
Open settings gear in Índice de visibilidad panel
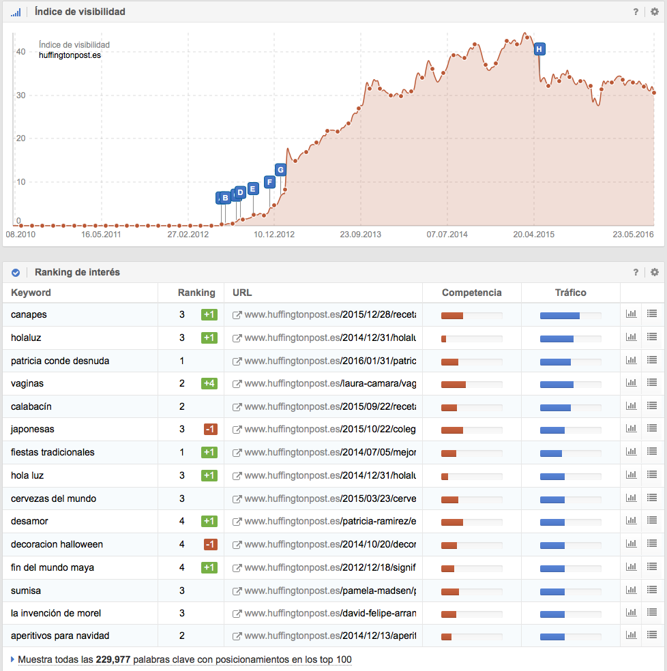[655, 12]
